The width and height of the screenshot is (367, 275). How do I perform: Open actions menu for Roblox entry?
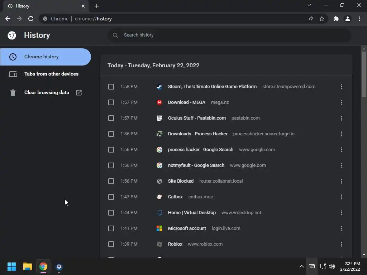(342, 244)
